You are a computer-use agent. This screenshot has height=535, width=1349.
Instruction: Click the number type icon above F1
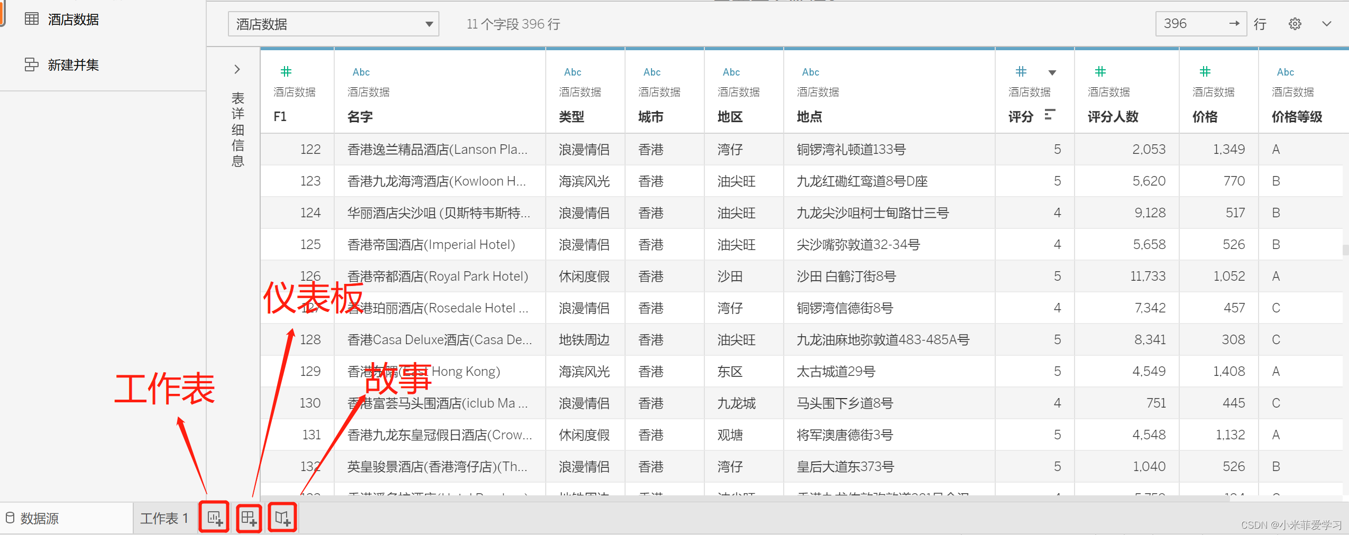coord(286,71)
